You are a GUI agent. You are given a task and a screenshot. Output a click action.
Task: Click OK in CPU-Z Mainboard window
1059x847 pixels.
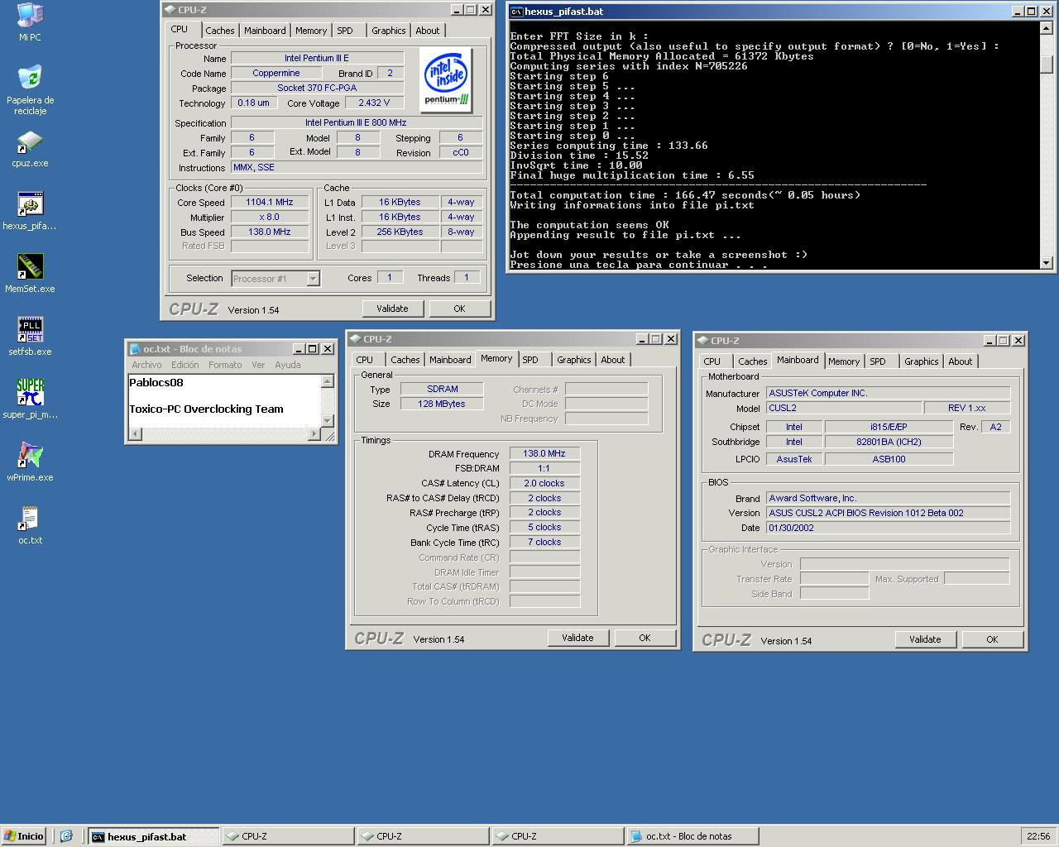pyautogui.click(x=992, y=639)
